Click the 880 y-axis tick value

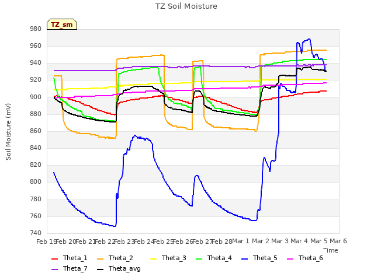tap(36, 114)
